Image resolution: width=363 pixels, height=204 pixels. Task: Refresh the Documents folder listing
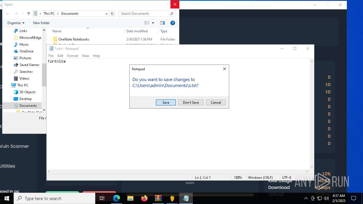click(112, 14)
